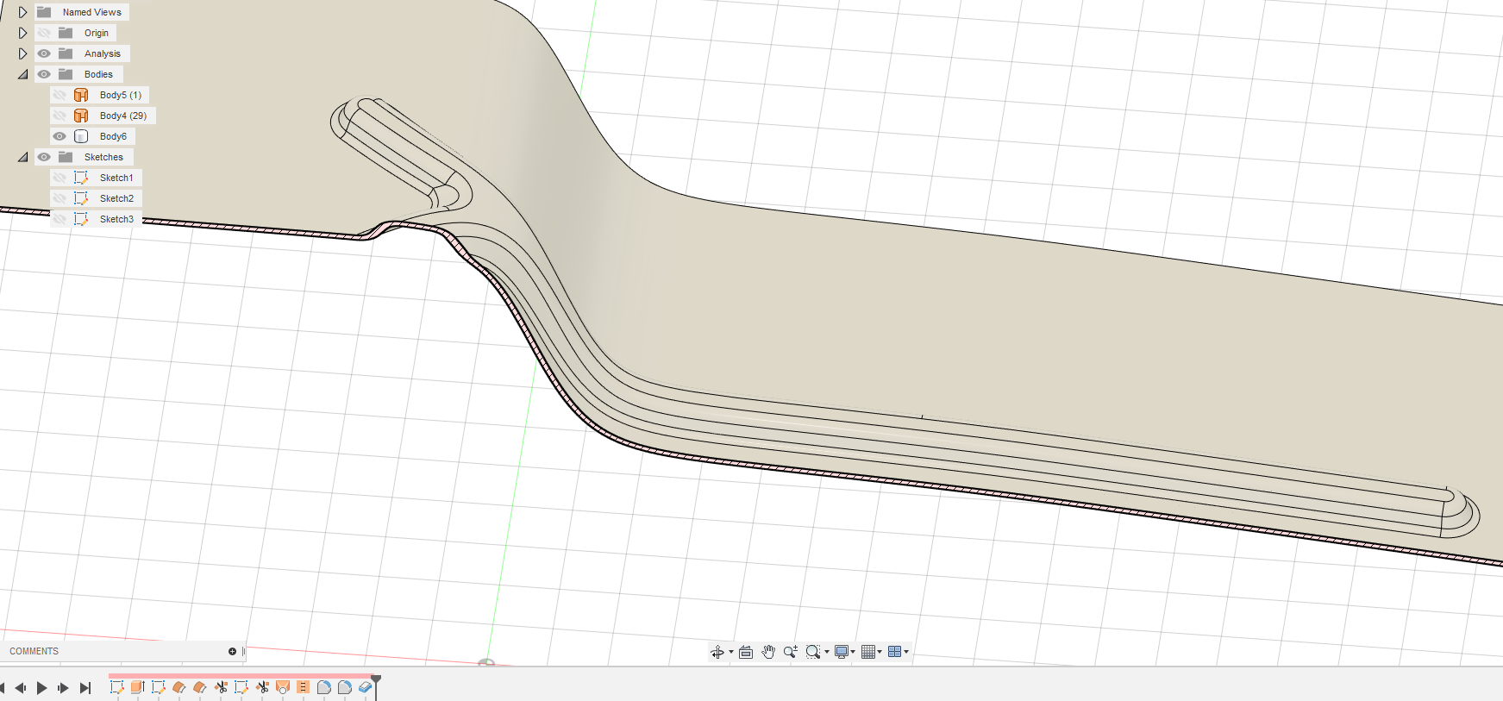The height and width of the screenshot is (701, 1503).
Task: Hide Body6 with its eye icon
Action: click(59, 136)
